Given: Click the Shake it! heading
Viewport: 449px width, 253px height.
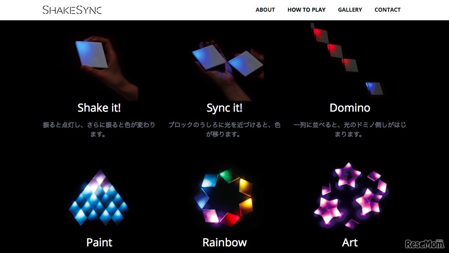Looking at the screenshot, I should click(99, 108).
